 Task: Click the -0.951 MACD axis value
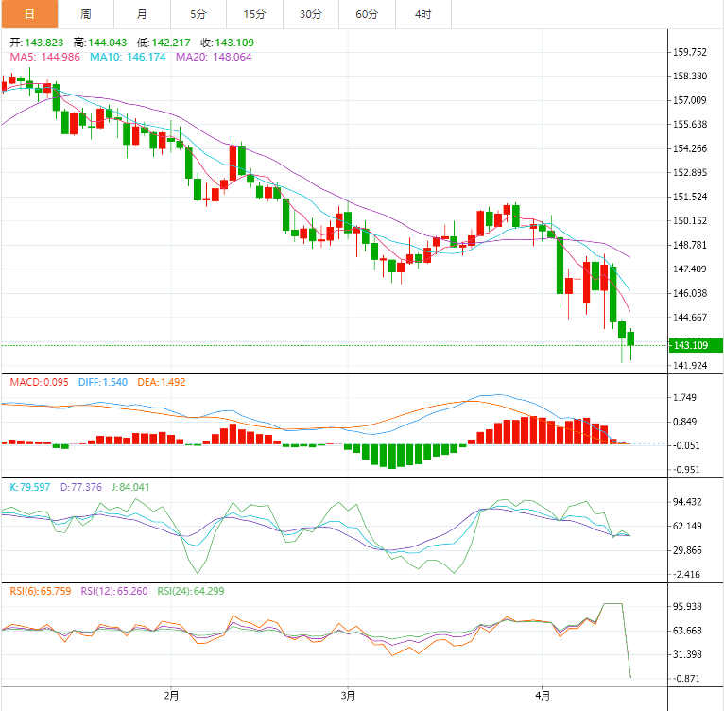click(x=685, y=469)
